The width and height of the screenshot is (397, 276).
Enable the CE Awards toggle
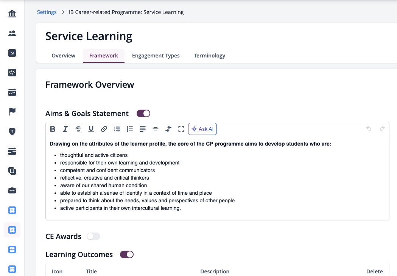(x=93, y=236)
